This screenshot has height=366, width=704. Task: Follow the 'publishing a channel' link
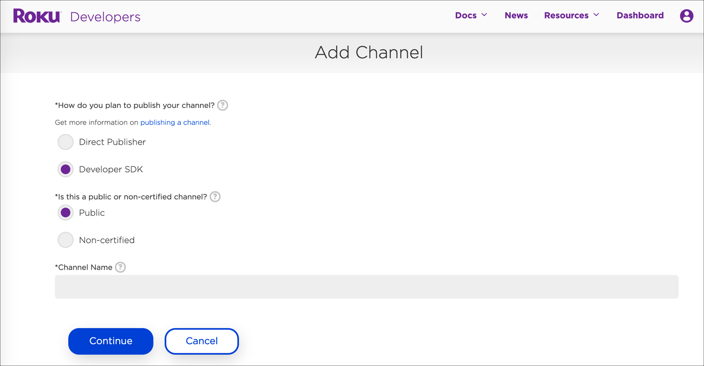tap(175, 122)
